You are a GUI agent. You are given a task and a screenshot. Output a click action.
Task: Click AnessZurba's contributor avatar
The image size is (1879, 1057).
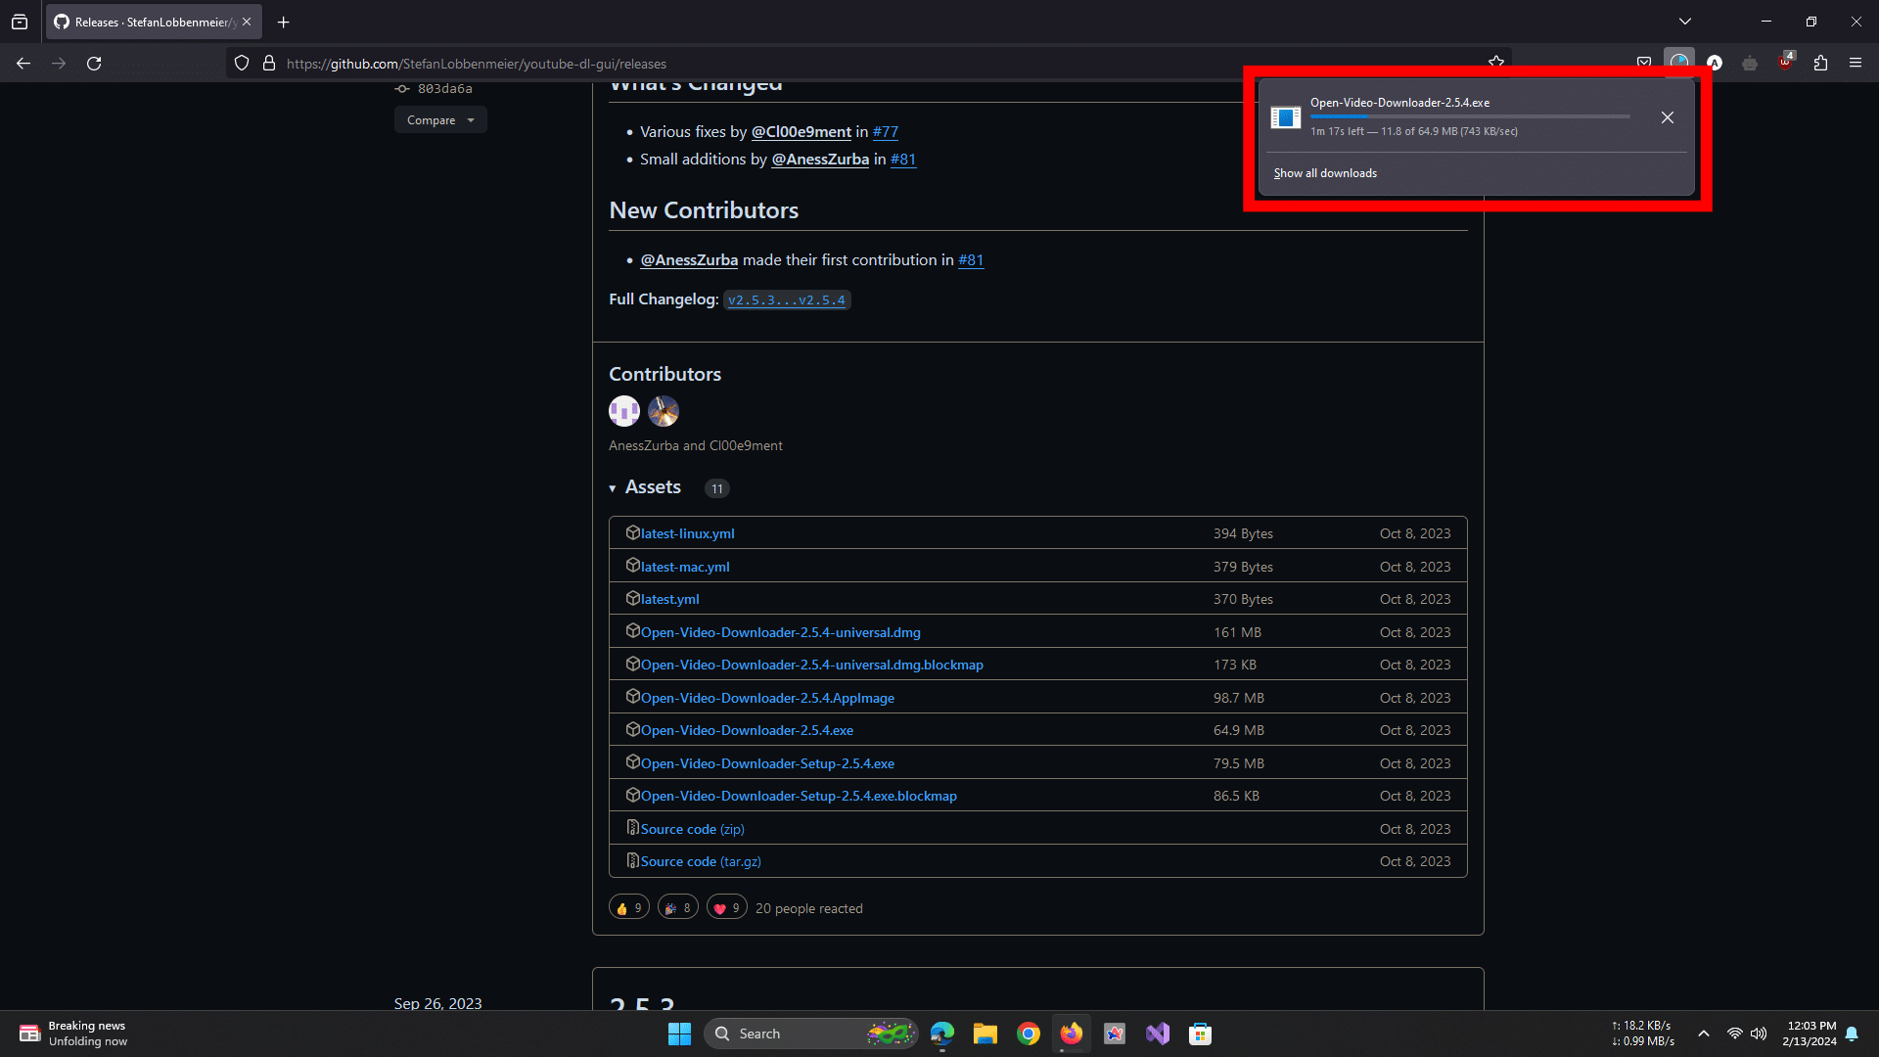[624, 411]
